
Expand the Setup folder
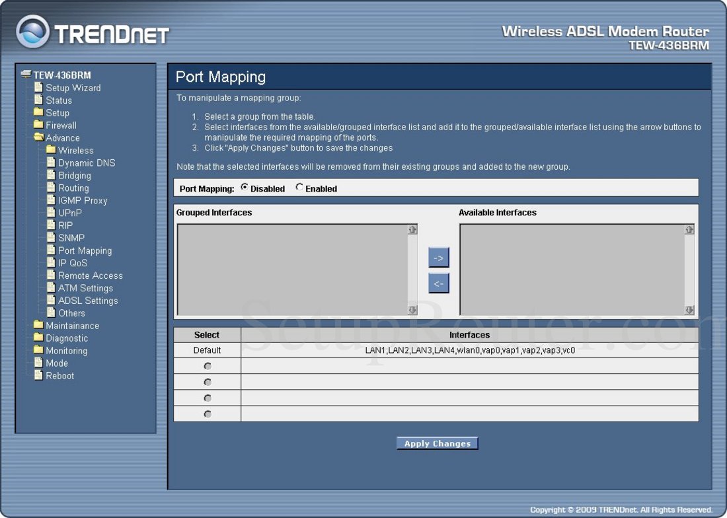38,112
